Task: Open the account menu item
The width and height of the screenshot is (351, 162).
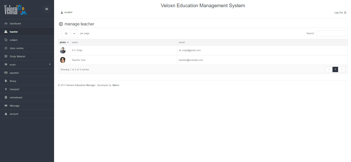Action: [x=14, y=114]
